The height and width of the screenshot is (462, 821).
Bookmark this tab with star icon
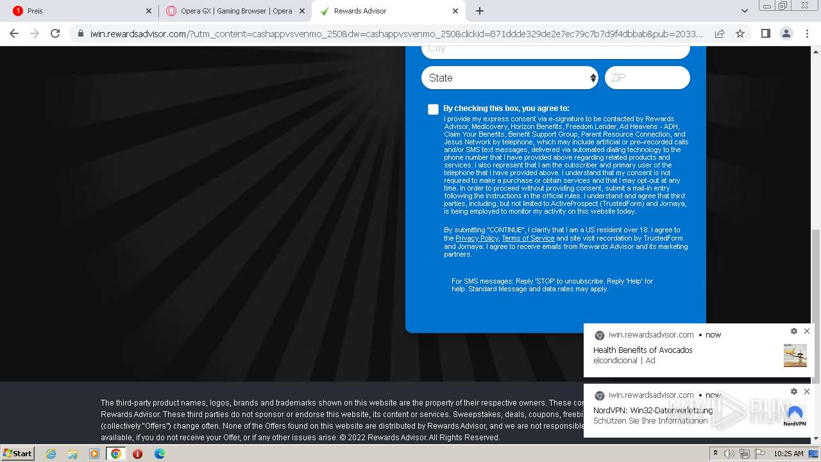[x=740, y=33]
